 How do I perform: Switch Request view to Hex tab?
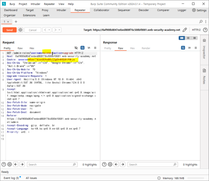point(32,48)
